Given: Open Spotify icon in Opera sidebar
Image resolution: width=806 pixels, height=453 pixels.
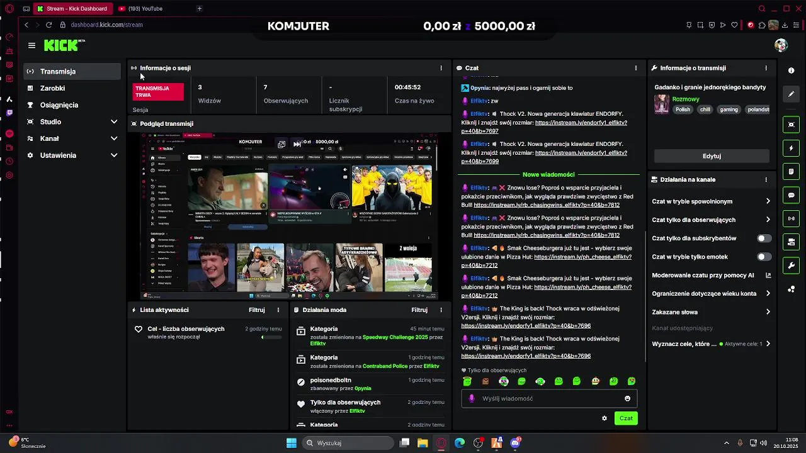Looking at the screenshot, I should click(9, 133).
